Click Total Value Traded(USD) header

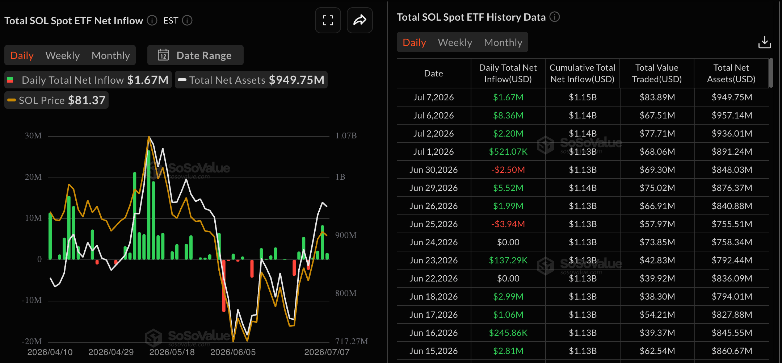point(657,73)
